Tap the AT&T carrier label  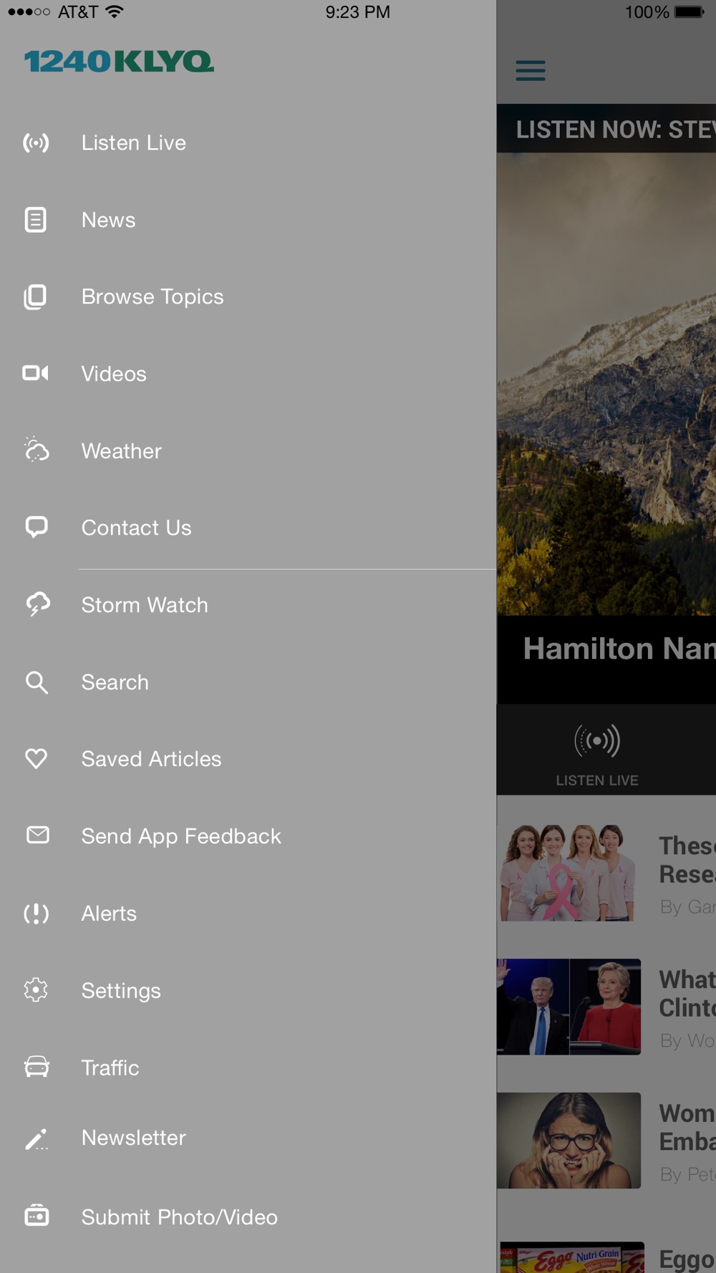click(x=78, y=12)
